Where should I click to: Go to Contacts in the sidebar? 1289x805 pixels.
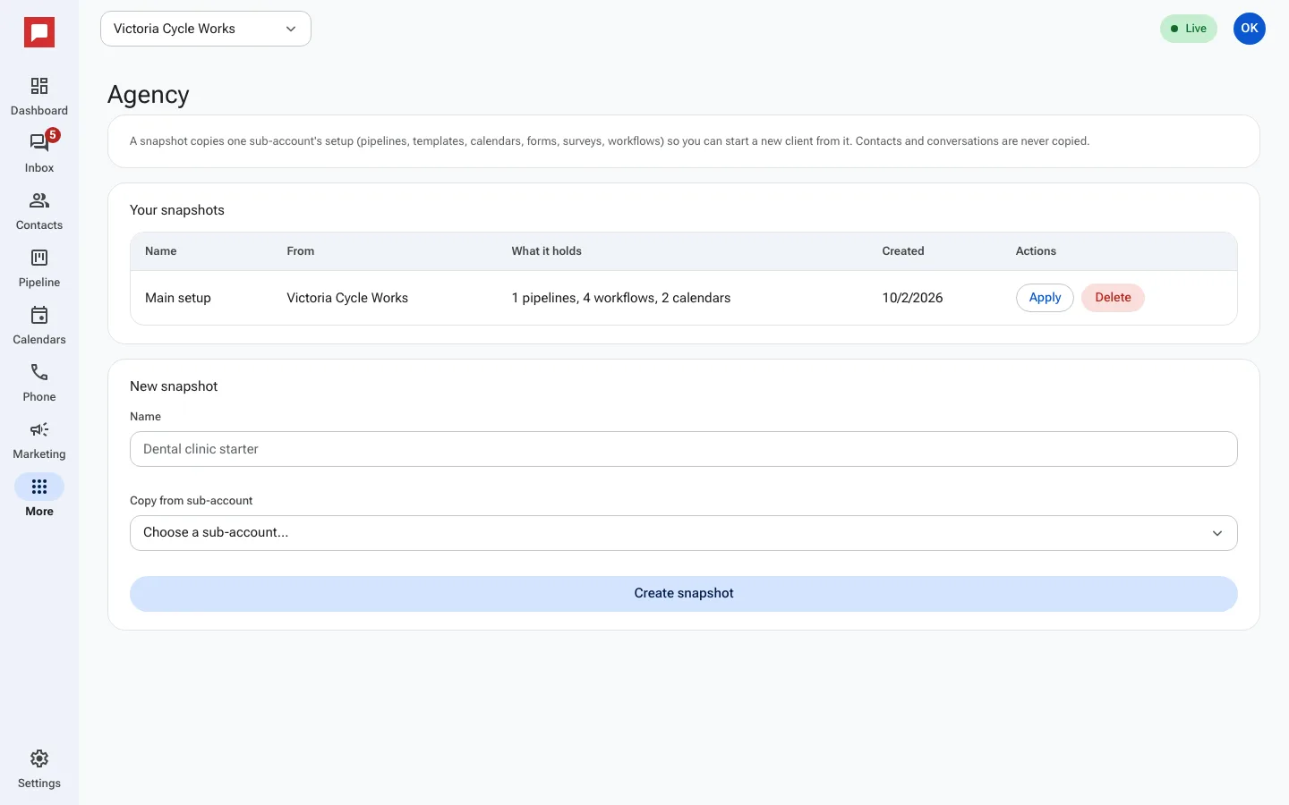[x=39, y=211]
